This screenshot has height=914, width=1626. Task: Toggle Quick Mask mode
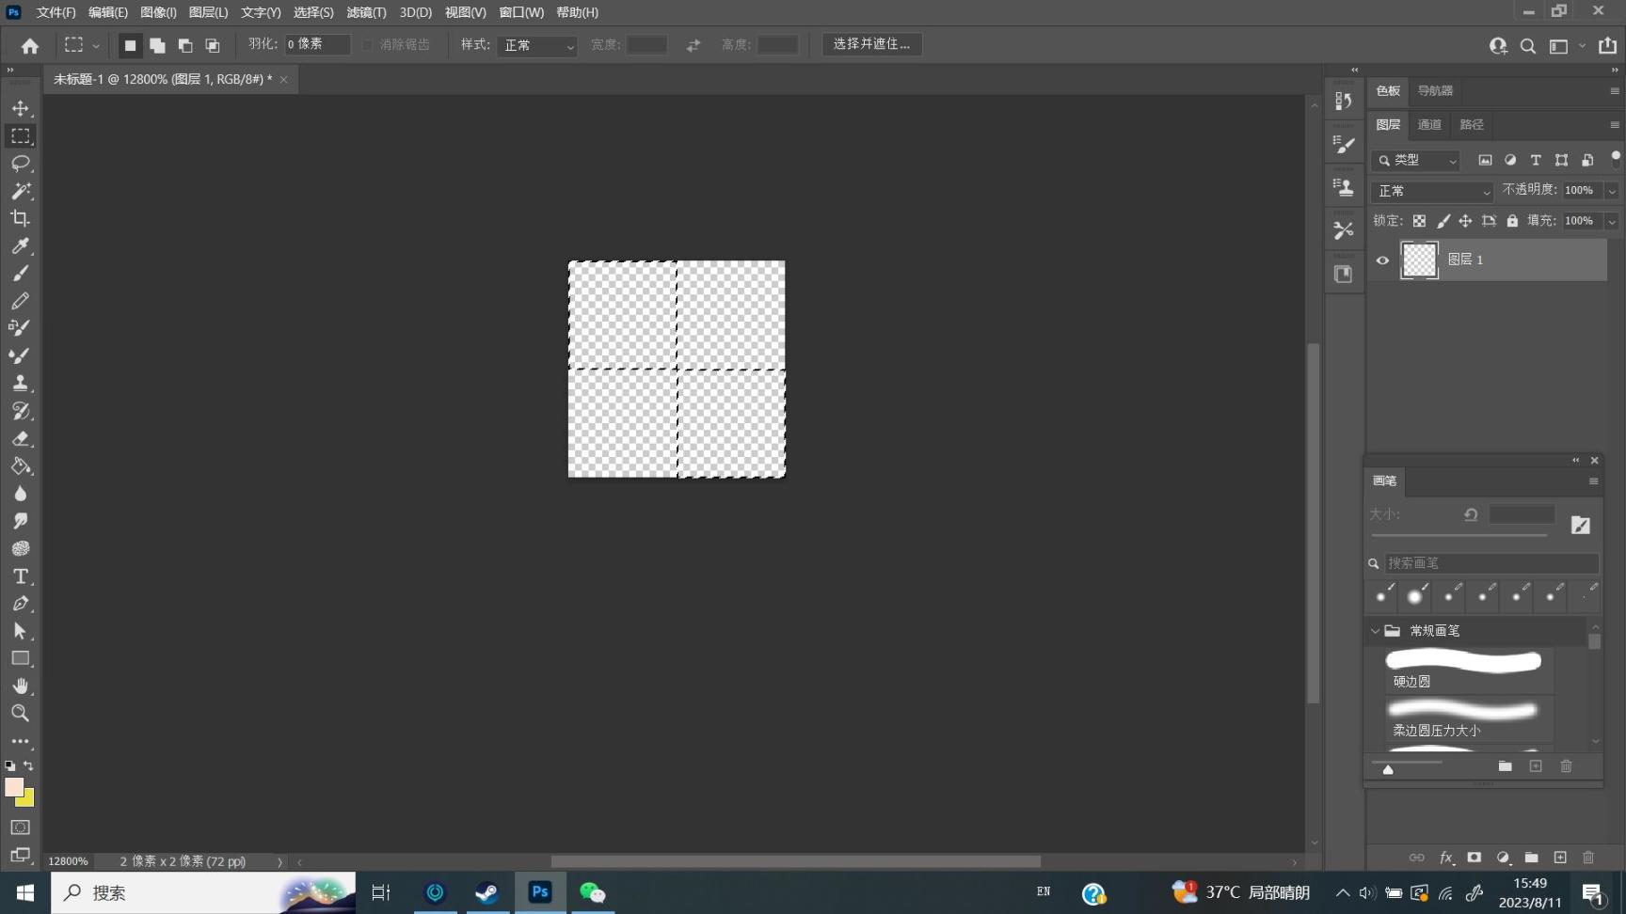coord(21,827)
